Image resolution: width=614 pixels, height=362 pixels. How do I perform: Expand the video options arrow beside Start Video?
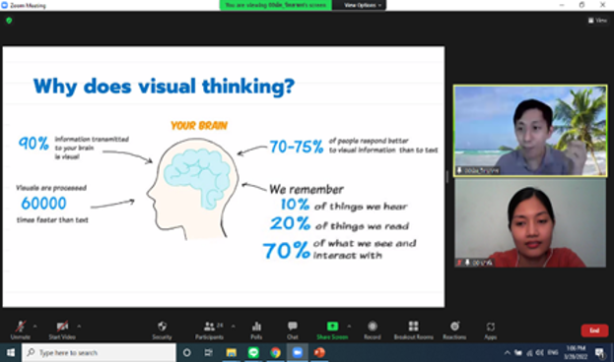click(79, 326)
